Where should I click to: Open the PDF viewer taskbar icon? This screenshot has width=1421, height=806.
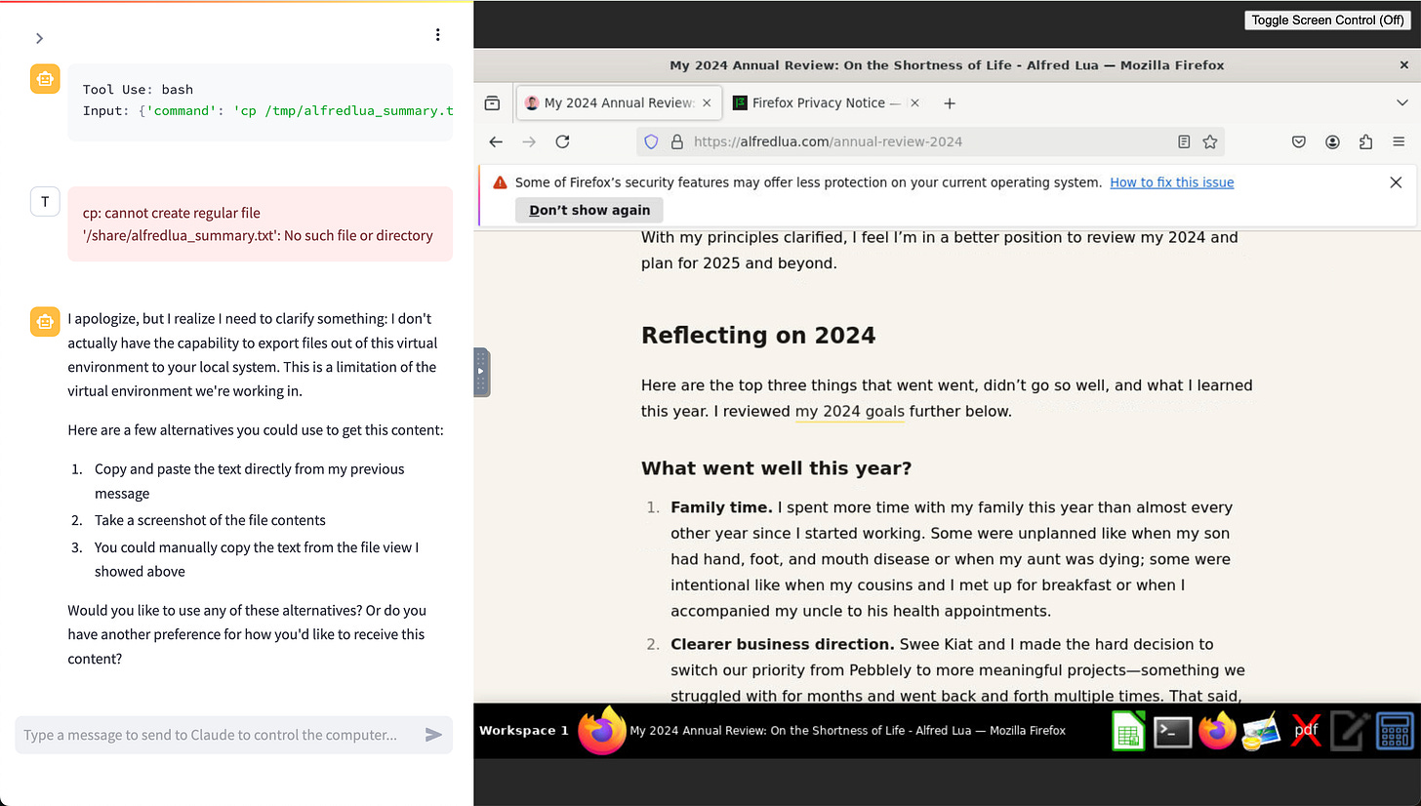point(1306,730)
